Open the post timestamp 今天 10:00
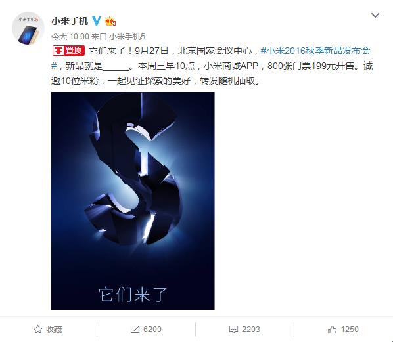 click(x=70, y=37)
